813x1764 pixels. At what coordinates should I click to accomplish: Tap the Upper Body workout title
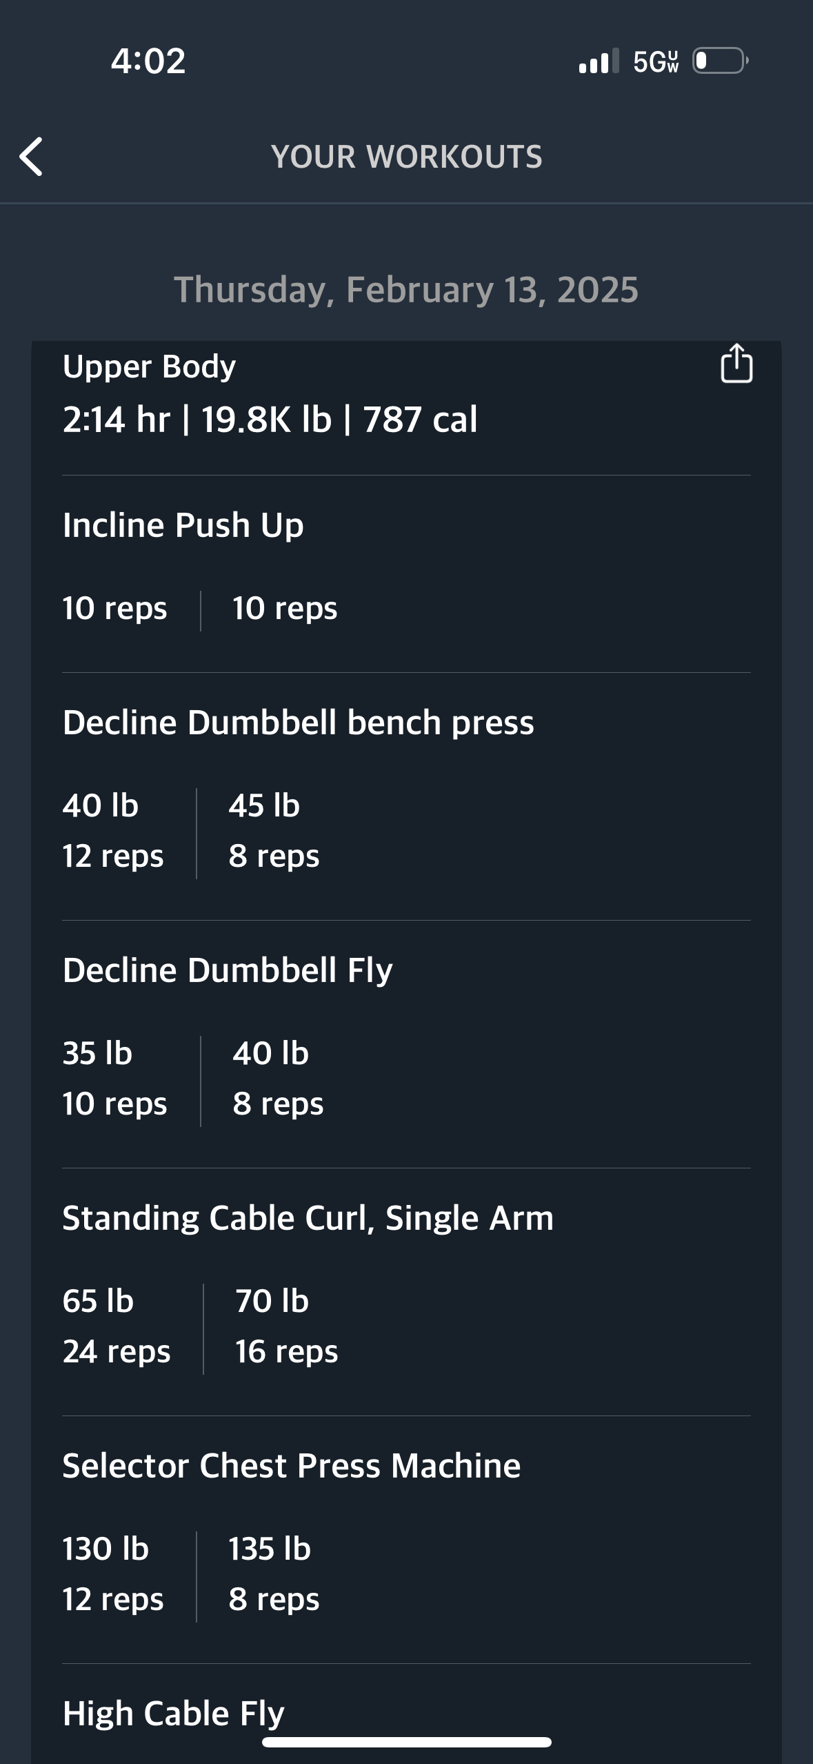(149, 366)
